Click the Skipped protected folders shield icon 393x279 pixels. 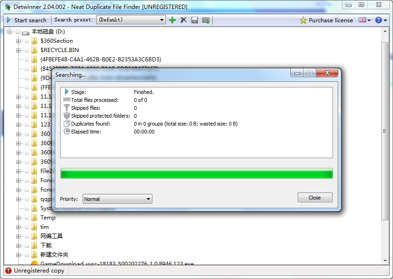[x=66, y=115]
